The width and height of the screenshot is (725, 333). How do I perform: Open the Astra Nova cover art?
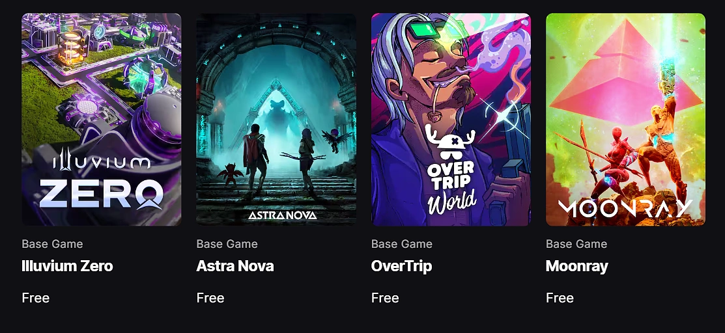[x=276, y=119]
